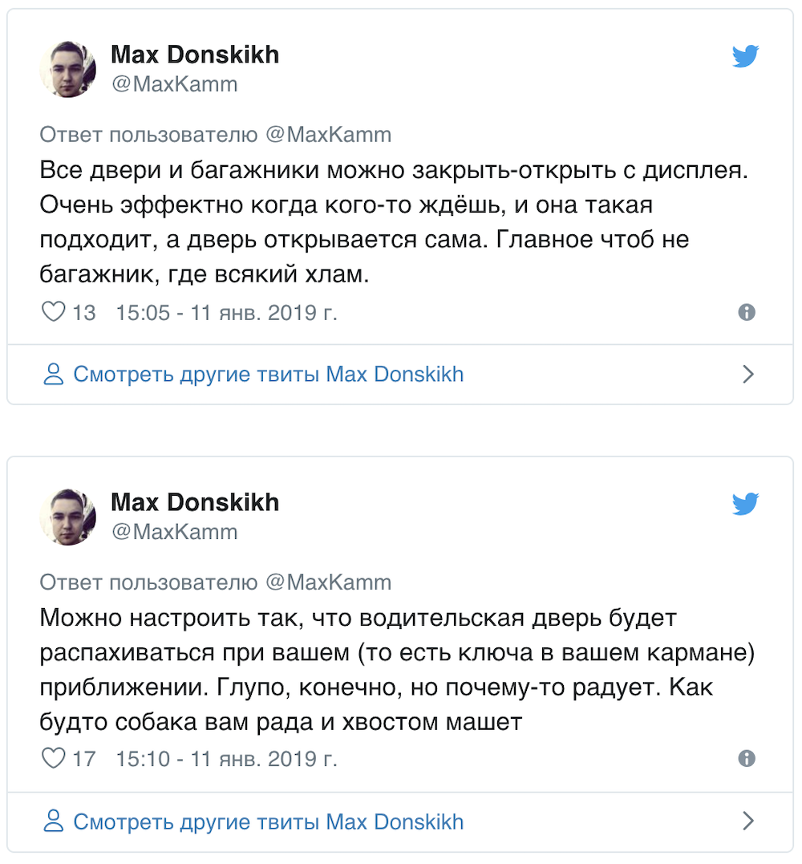Open @MaxKamm mention in second reply line
Viewport: 802px width, 864px height.
pos(328,582)
